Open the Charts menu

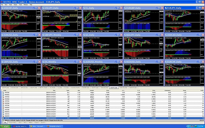(15, 5)
